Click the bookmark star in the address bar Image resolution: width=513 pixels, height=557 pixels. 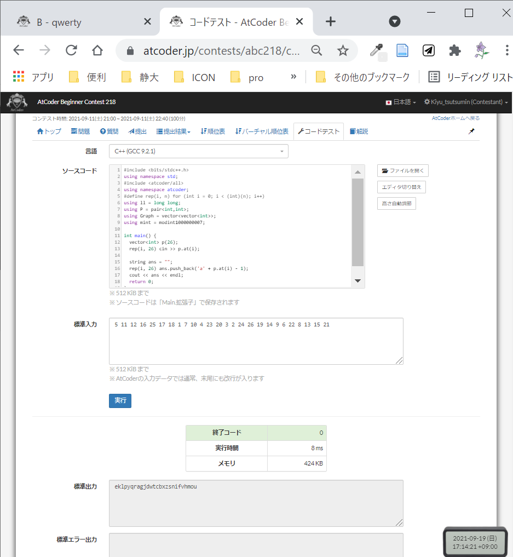[x=343, y=49]
